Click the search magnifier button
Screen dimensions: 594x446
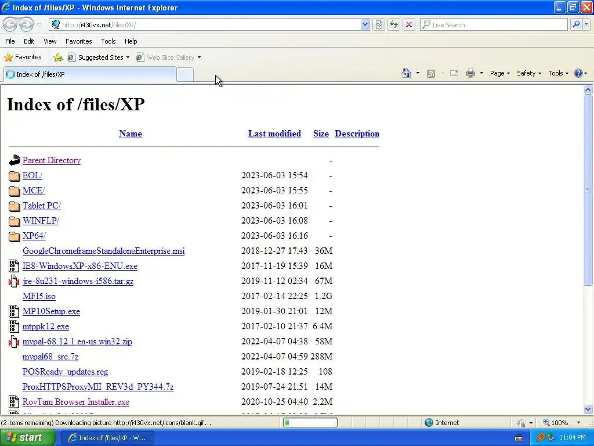coord(576,24)
